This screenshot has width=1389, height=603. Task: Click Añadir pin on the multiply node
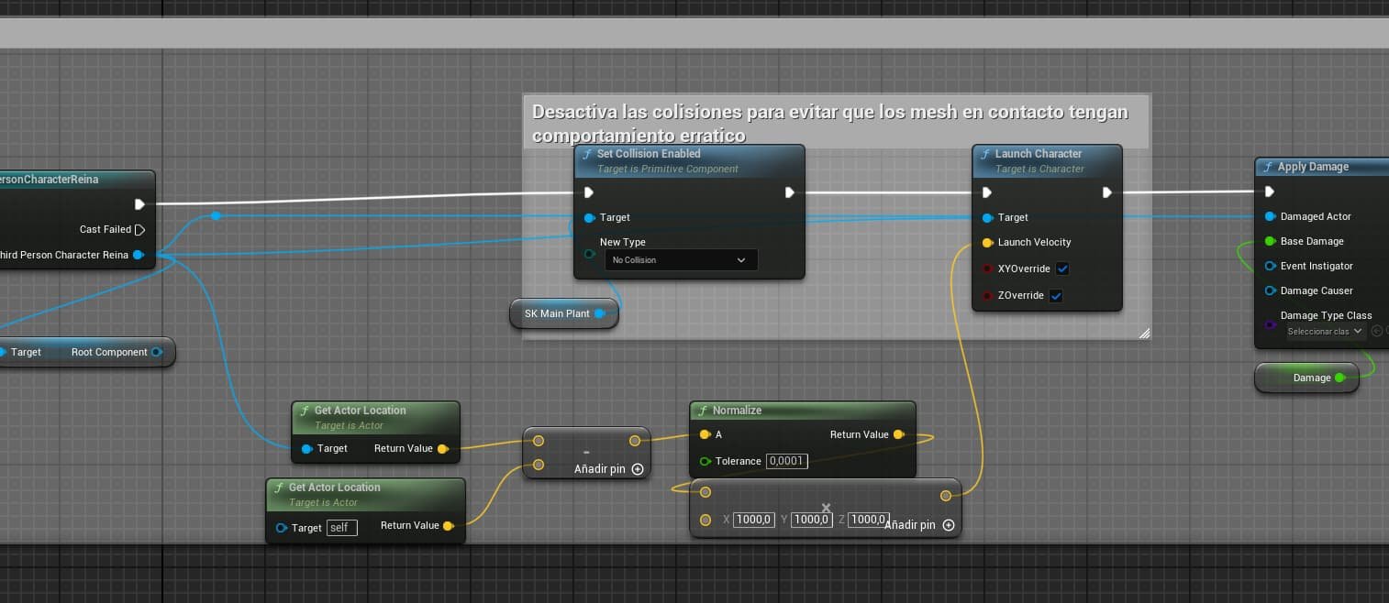[x=920, y=525]
